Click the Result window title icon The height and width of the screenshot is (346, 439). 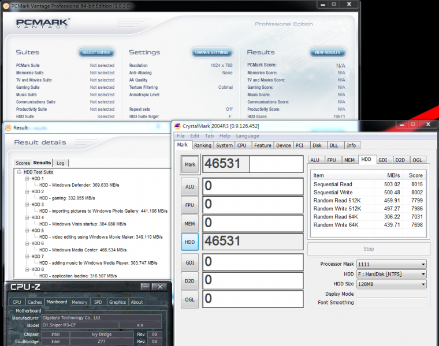pos(8,127)
